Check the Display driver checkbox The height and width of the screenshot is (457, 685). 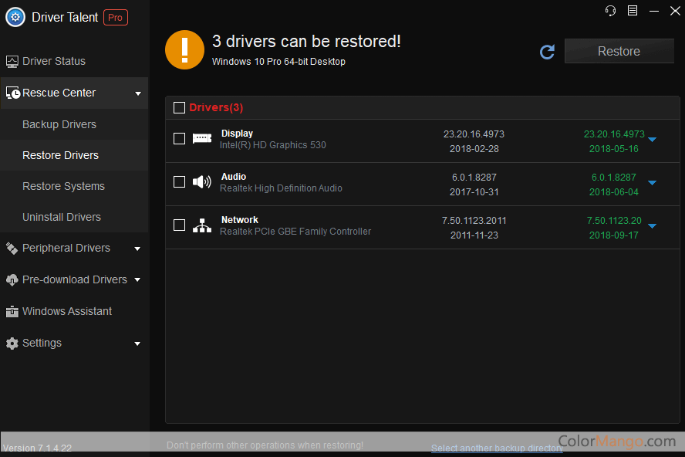[x=179, y=139]
